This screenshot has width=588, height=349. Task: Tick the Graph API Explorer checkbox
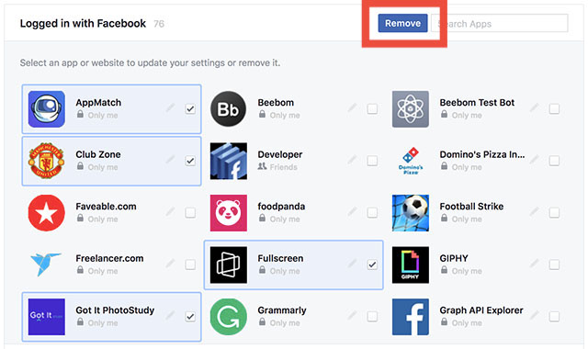click(554, 317)
